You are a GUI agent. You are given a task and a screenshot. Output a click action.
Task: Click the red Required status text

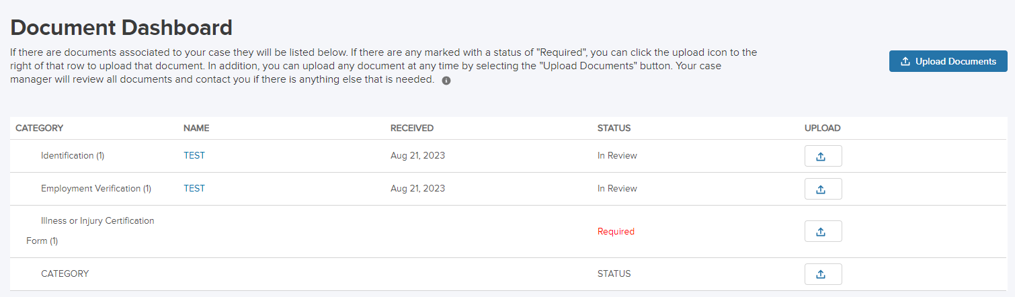point(616,231)
